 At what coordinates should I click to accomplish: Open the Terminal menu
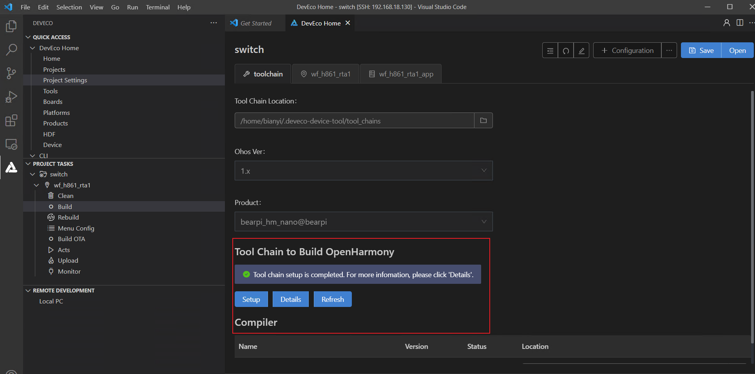point(158,7)
